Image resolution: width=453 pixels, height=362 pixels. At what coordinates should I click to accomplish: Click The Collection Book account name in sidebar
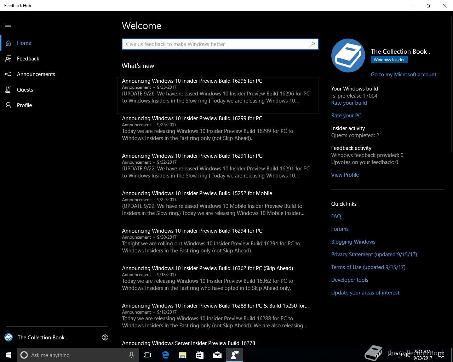42,338
